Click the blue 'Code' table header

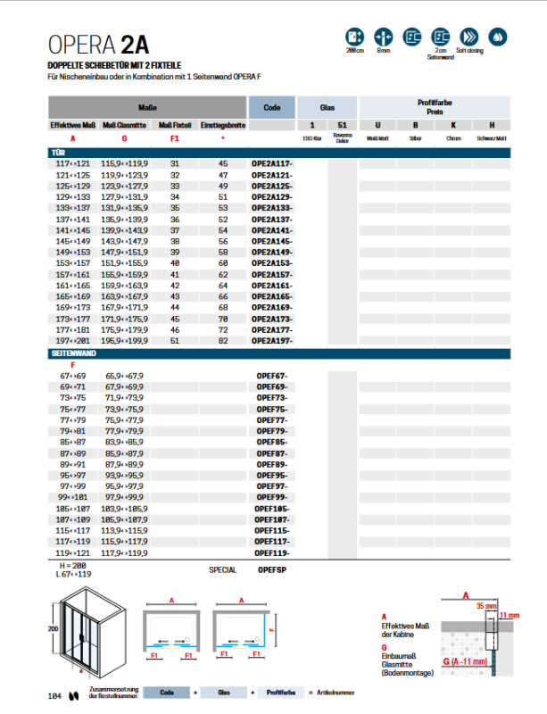(x=272, y=107)
